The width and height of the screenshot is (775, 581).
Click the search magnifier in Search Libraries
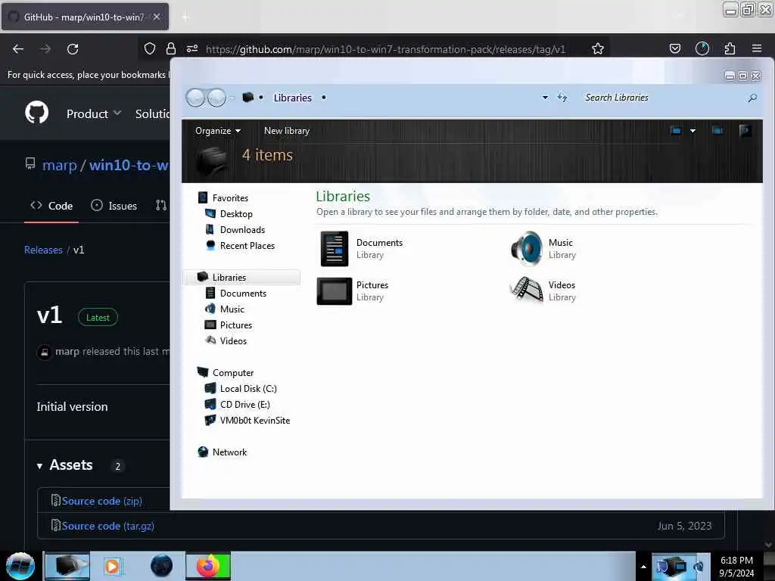(752, 98)
